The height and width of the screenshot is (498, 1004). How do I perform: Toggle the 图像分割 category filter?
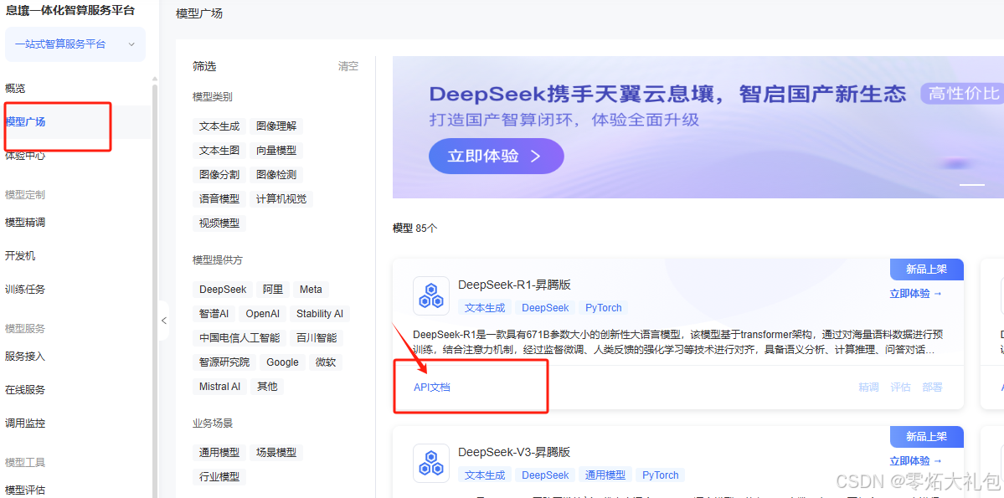(219, 174)
